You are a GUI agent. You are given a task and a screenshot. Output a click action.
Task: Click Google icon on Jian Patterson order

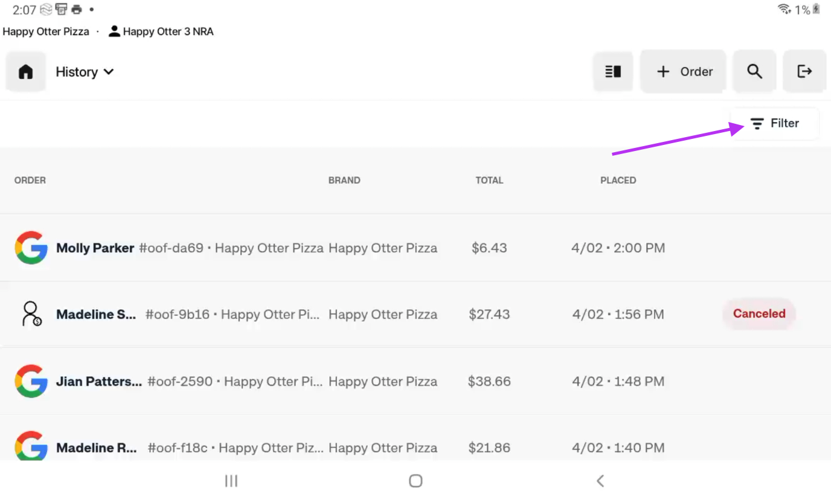tap(31, 381)
